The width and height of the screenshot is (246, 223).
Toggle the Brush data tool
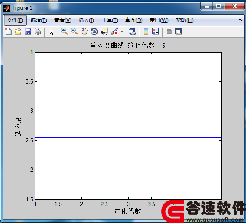point(114,31)
